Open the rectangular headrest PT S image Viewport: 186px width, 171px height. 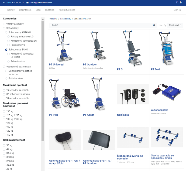click(x=99, y=140)
